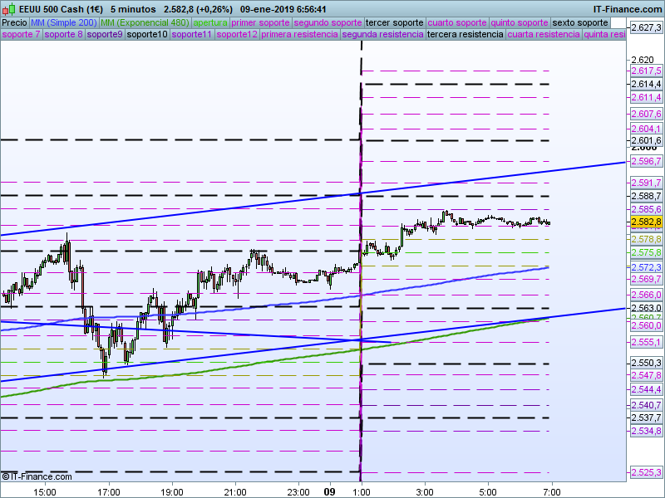Select the soporte10 indicator label
Screen dimensions: 665x498
pyautogui.click(x=147, y=34)
